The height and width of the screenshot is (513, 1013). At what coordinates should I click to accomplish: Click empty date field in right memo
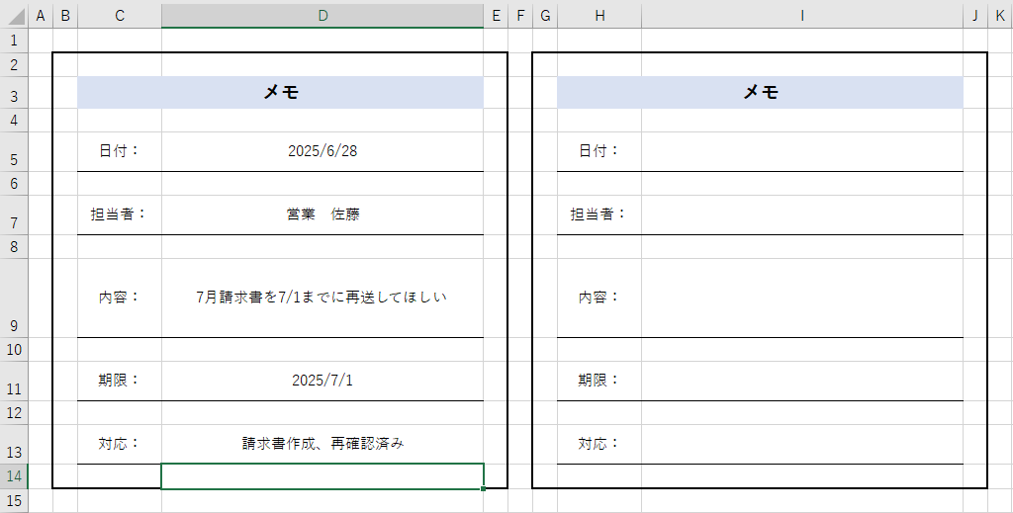coord(801,151)
